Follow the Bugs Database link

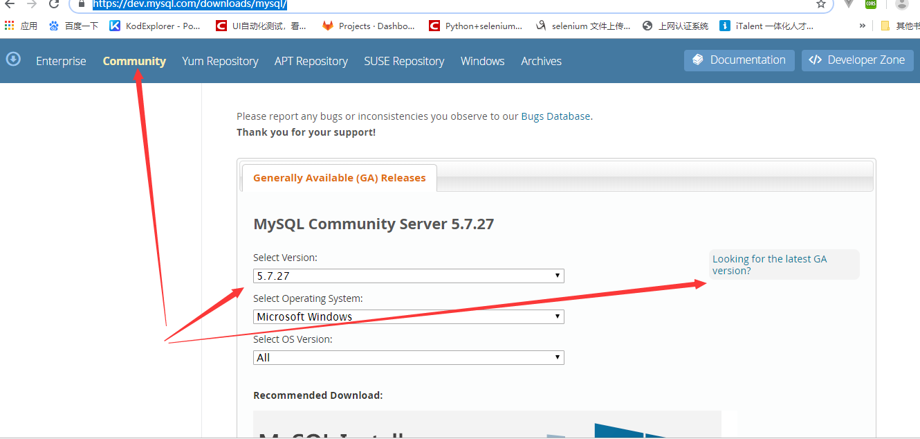click(x=555, y=116)
